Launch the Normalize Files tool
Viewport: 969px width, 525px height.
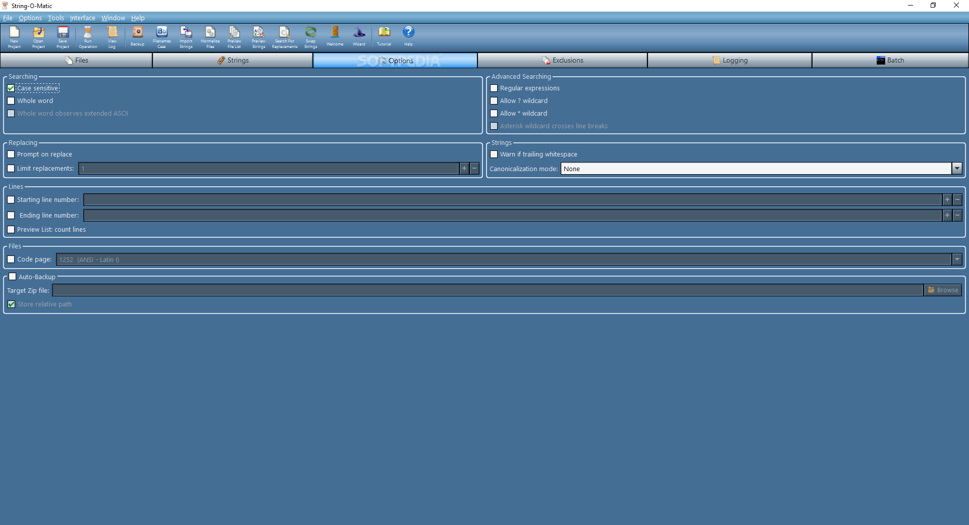pyautogui.click(x=210, y=37)
